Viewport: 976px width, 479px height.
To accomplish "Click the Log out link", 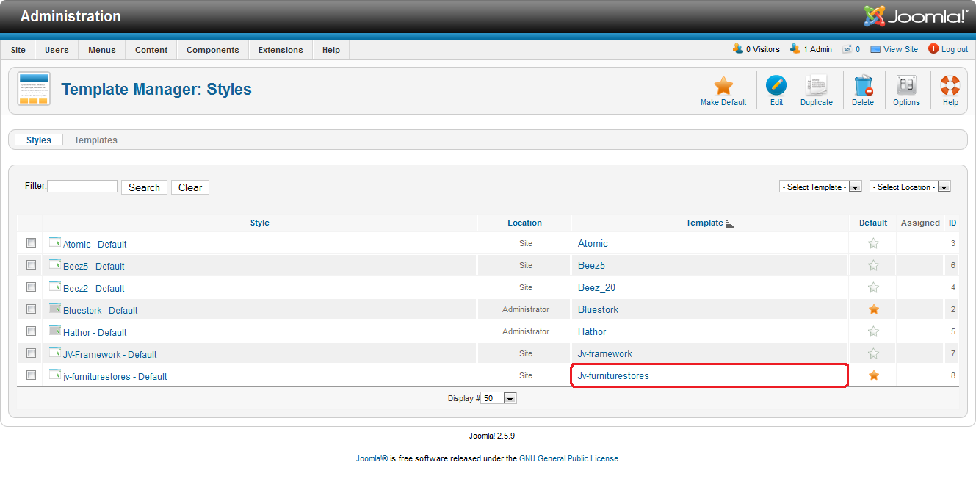I will point(955,49).
